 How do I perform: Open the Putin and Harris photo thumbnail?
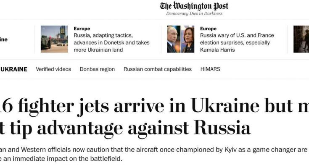(x=181, y=39)
